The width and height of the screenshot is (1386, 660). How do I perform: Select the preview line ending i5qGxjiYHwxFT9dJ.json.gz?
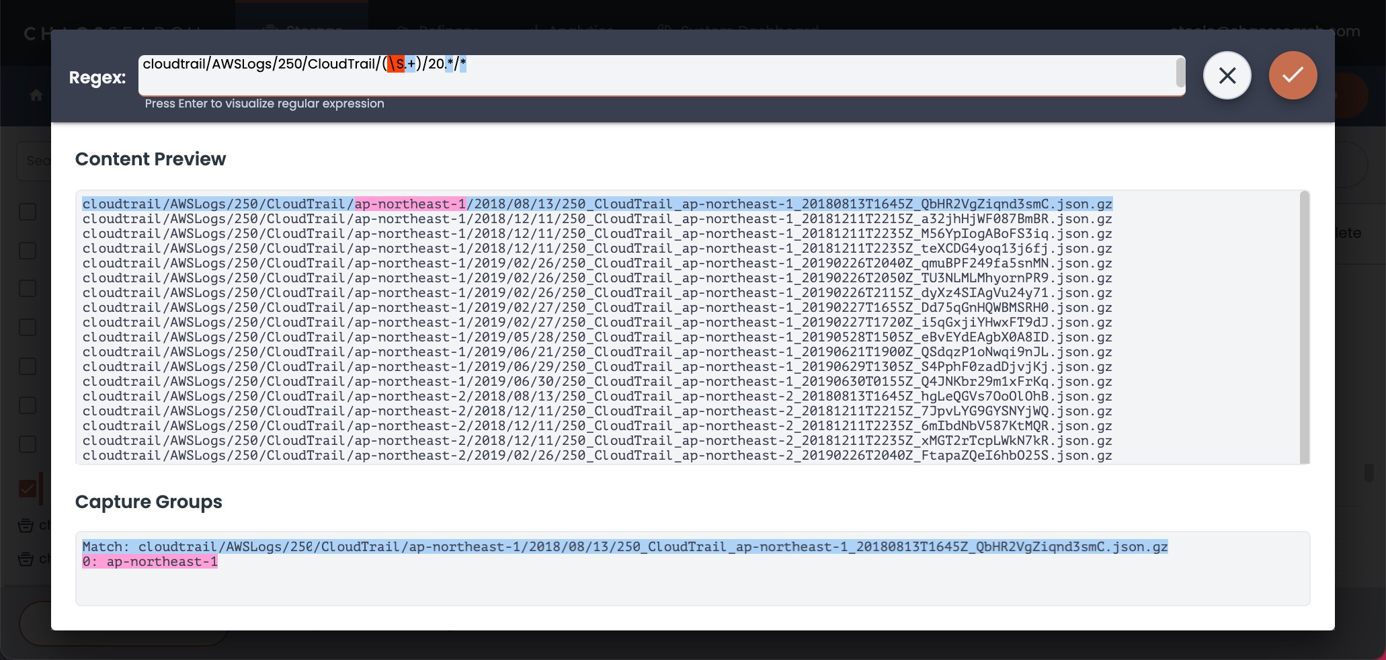[598, 322]
